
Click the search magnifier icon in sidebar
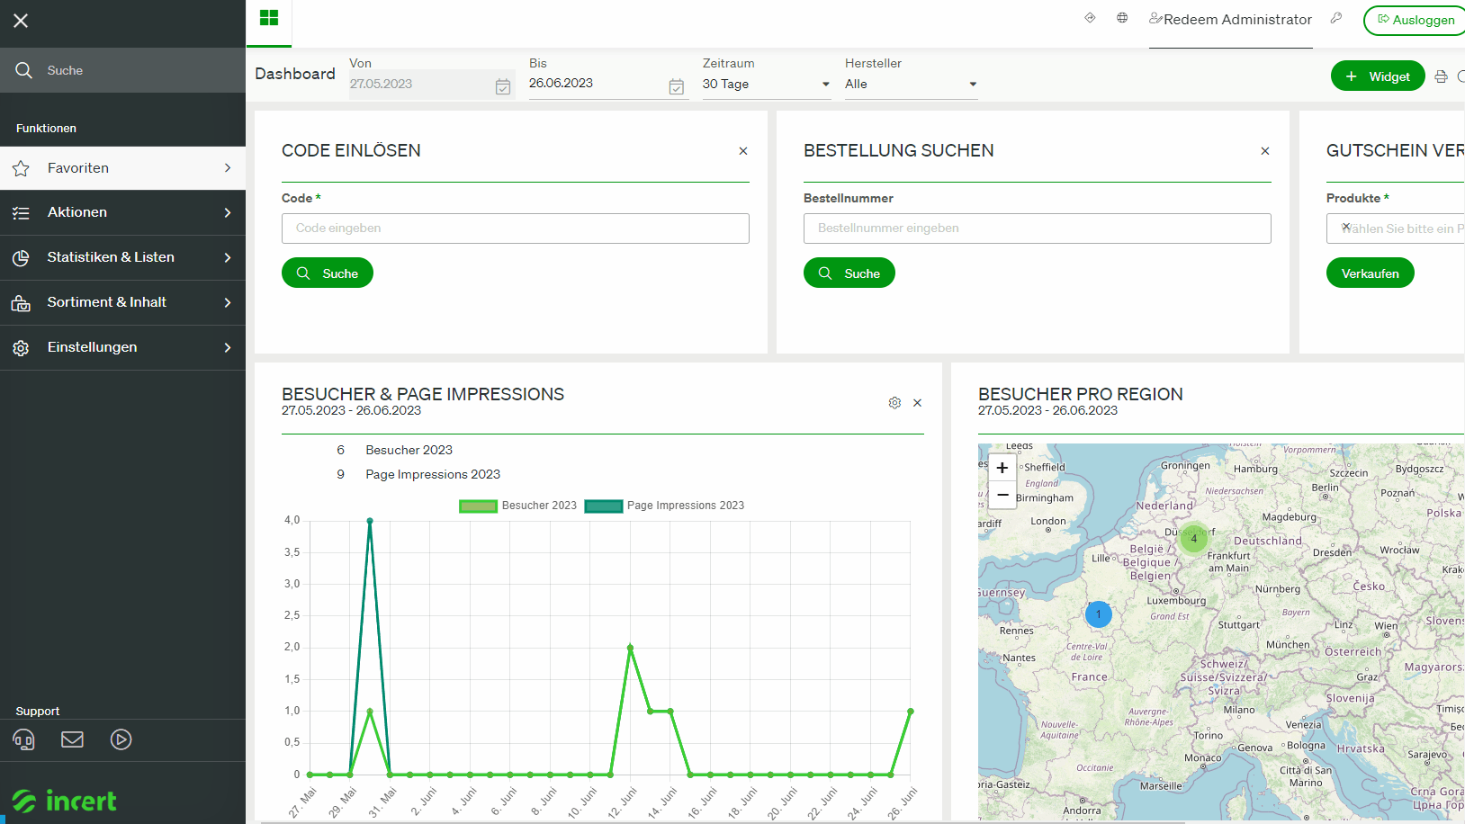coord(23,70)
